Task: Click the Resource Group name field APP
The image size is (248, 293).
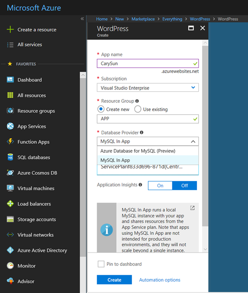Action: (x=148, y=119)
